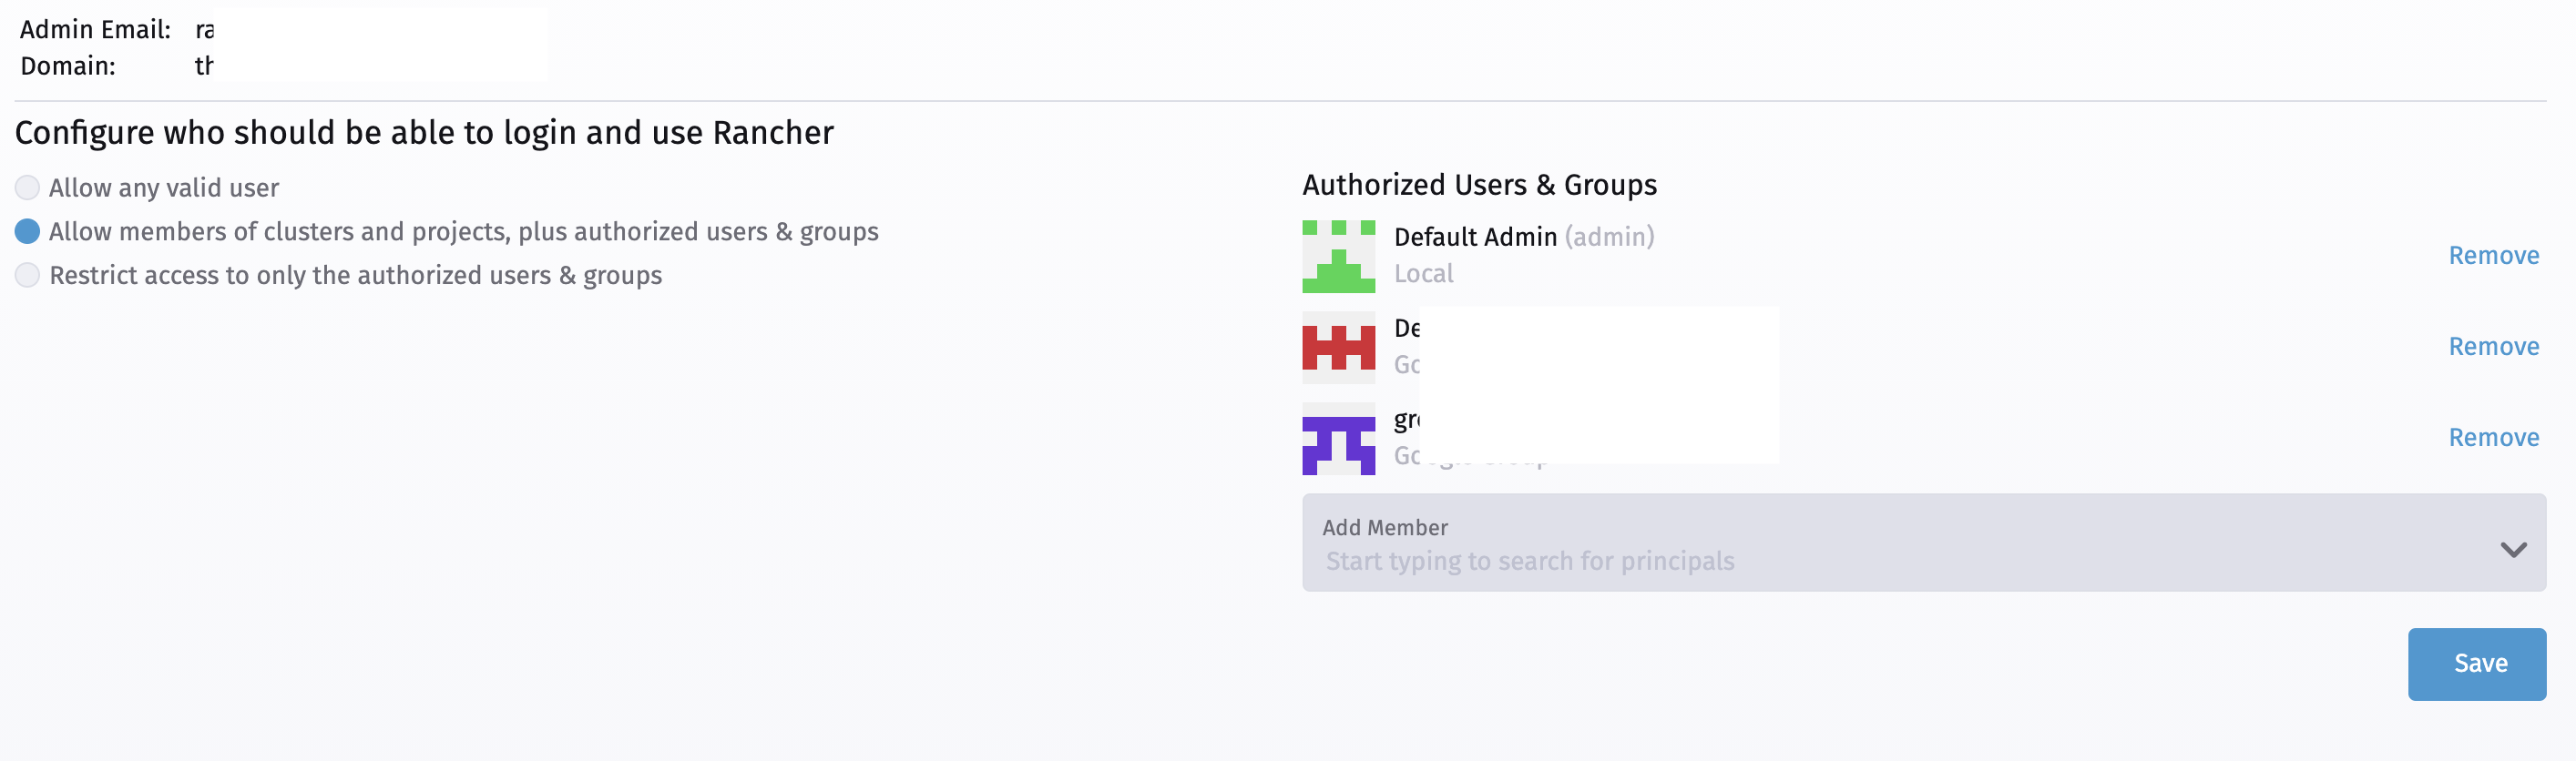
Task: Select the 'Allow any valid user' radio option
Action: click(x=28, y=188)
